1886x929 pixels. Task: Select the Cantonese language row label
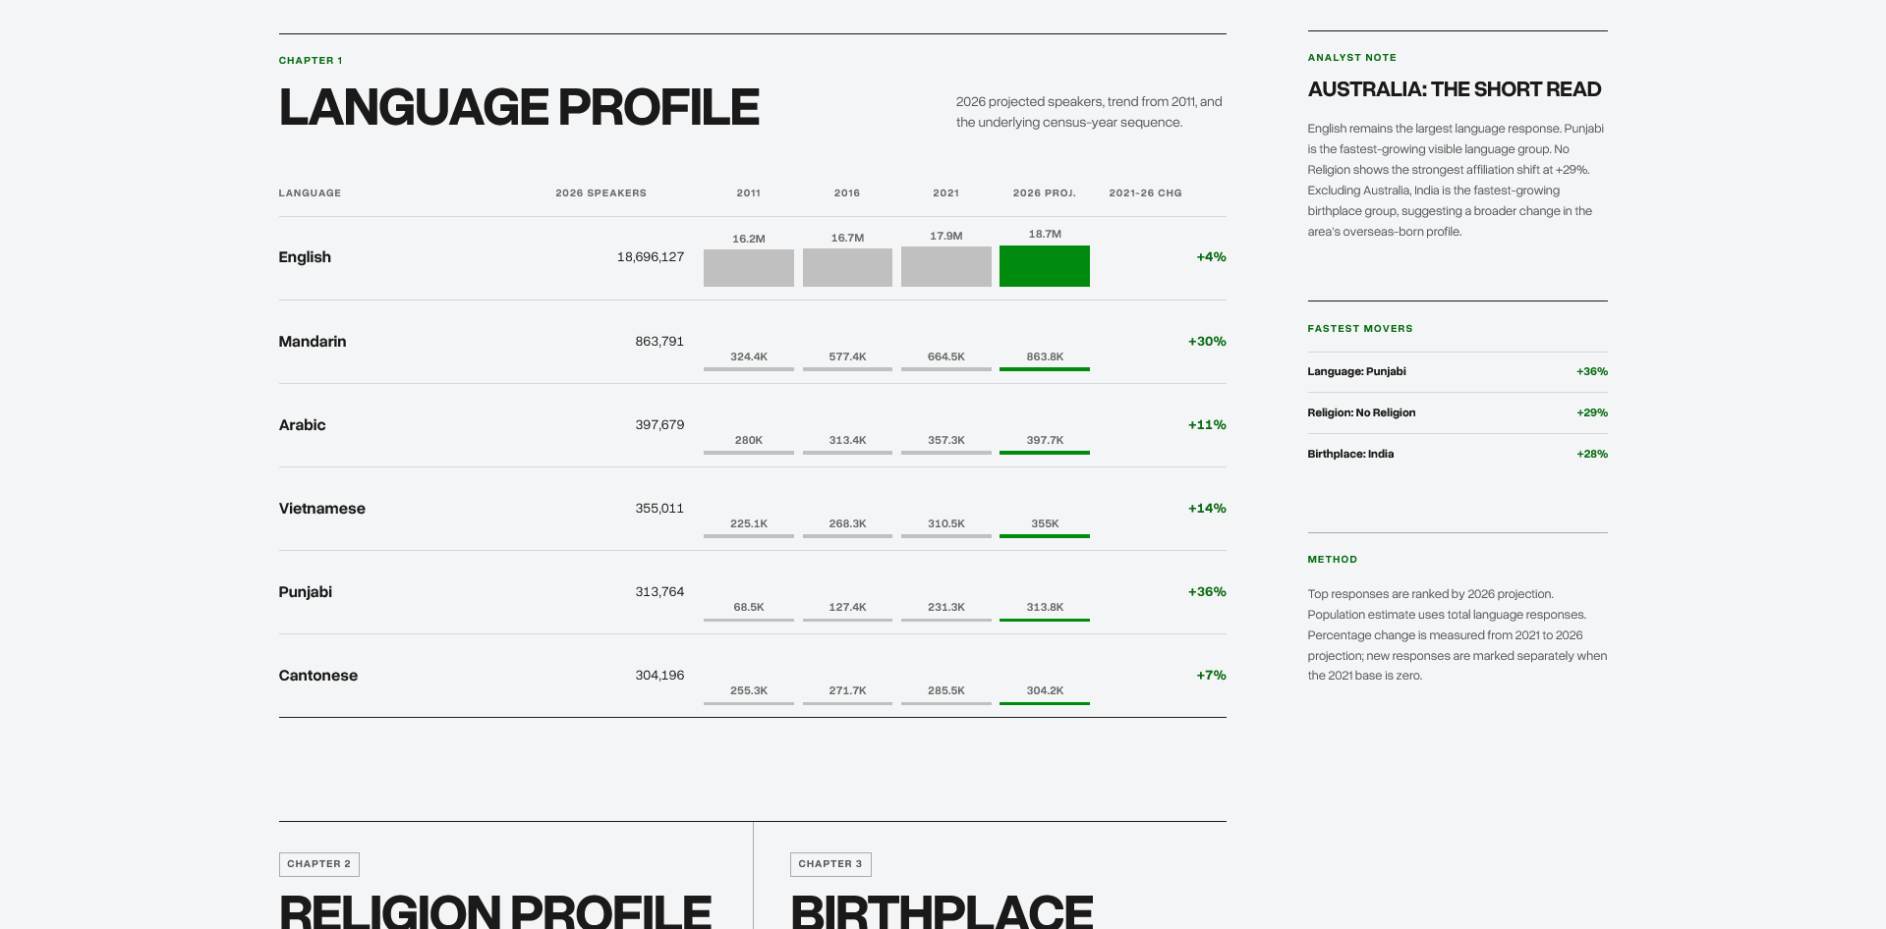(317, 676)
